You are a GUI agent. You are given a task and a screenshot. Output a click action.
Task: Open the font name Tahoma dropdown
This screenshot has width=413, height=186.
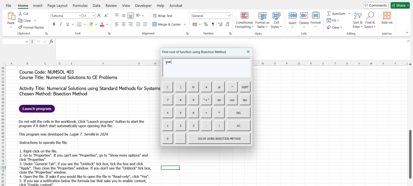pyautogui.click(x=80, y=16)
